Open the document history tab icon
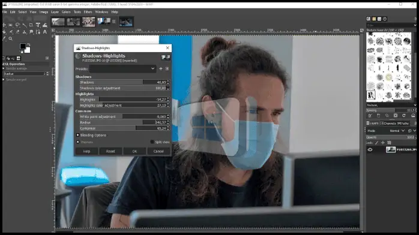The width and height of the screenshot is (419, 235). click(385, 19)
